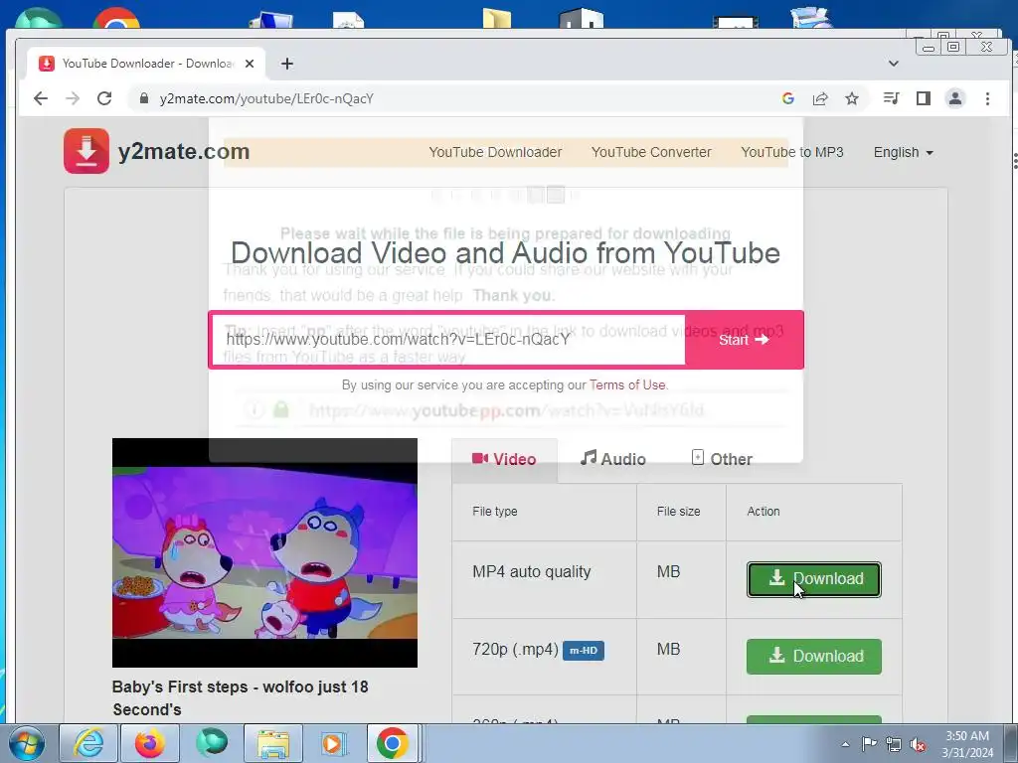Open YouTube to MP3 nav link
The height and width of the screenshot is (763, 1018).
tap(792, 152)
